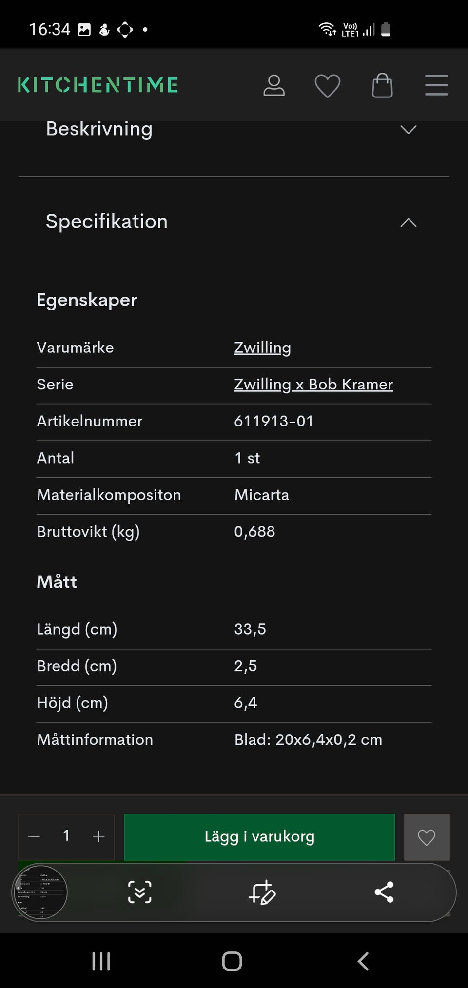468x988 pixels.
Task: Tap the Wi-Fi status indicator
Action: tap(327, 29)
